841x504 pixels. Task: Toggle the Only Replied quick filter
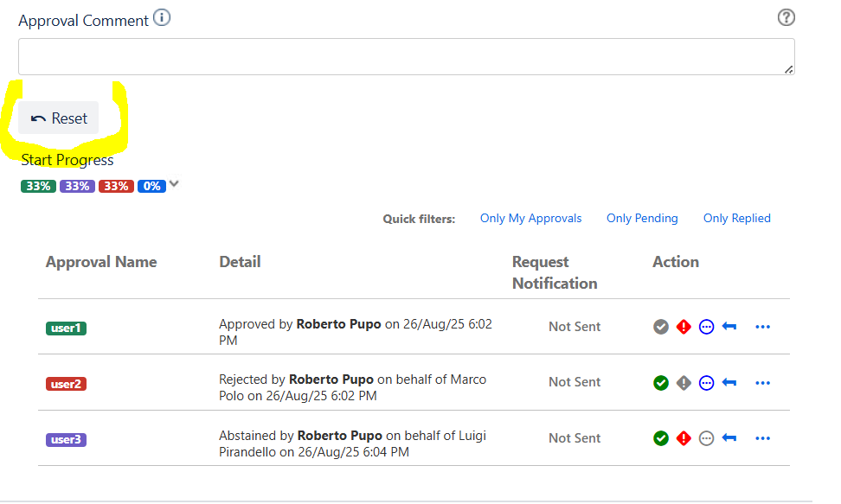[736, 219]
